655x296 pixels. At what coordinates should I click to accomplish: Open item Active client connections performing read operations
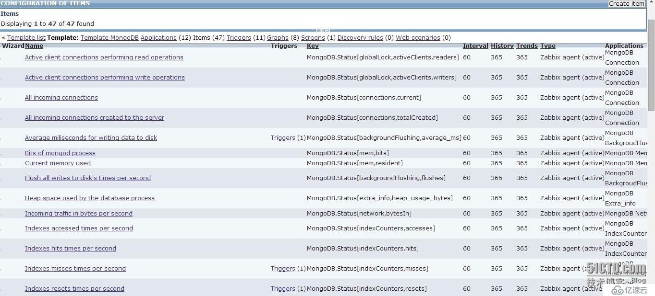click(x=104, y=57)
